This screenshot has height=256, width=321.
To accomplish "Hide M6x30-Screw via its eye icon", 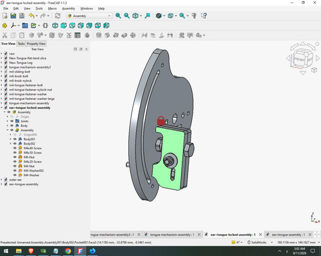I will 15,152.
